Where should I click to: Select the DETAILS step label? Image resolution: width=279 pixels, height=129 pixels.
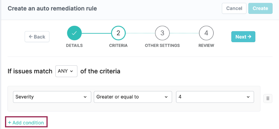click(x=74, y=45)
